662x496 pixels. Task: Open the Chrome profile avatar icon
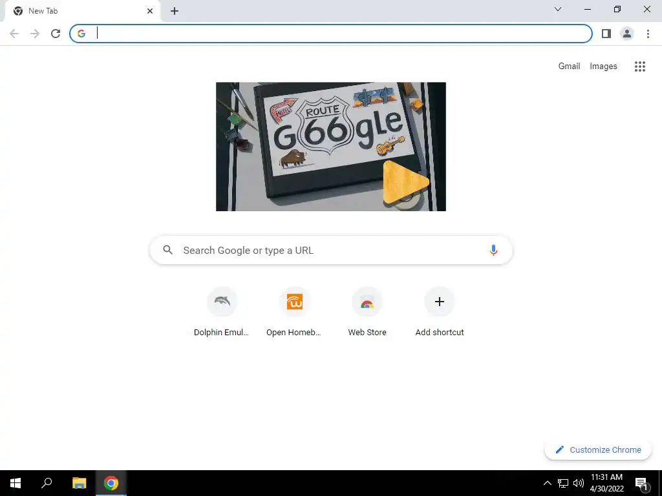[627, 34]
